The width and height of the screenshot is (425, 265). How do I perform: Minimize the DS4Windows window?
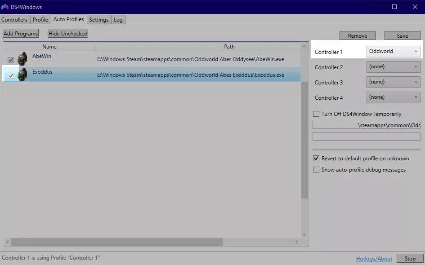(x=374, y=7)
